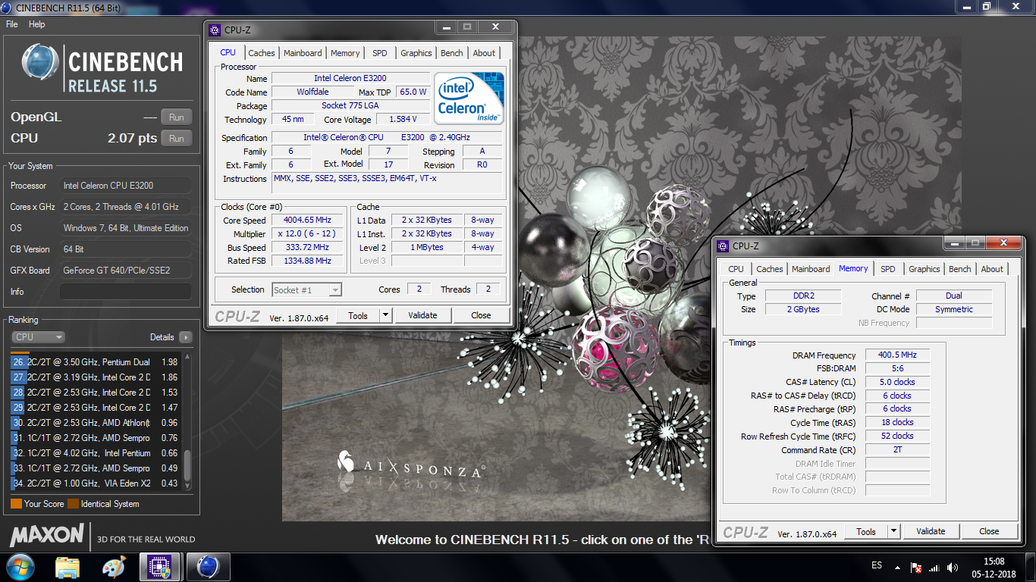Click CPU-Z title bar icon in CPU window

[x=216, y=30]
